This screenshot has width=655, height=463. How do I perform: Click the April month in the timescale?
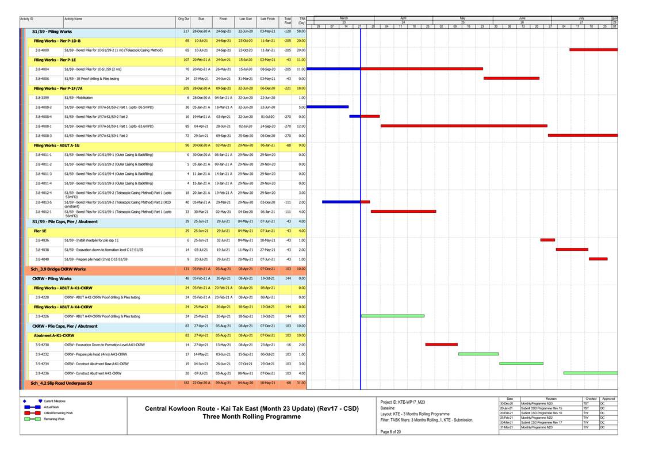403,19
